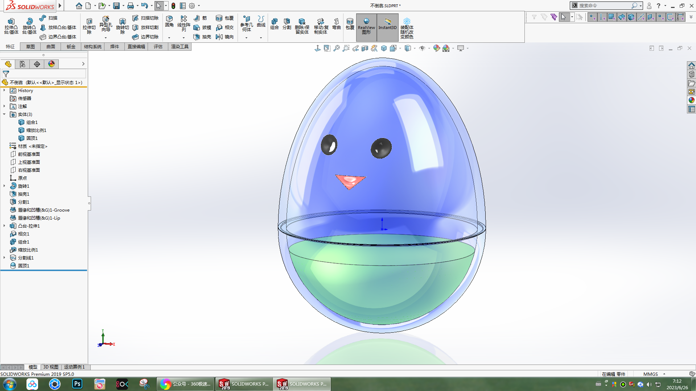Click the section view icon in view toolbar
The height and width of the screenshot is (391, 696).
[365, 48]
